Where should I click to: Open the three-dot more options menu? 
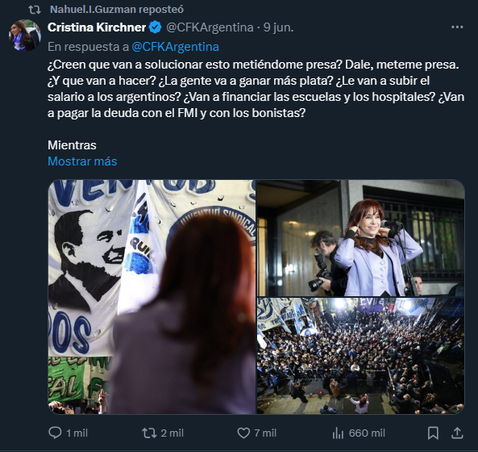tap(457, 27)
